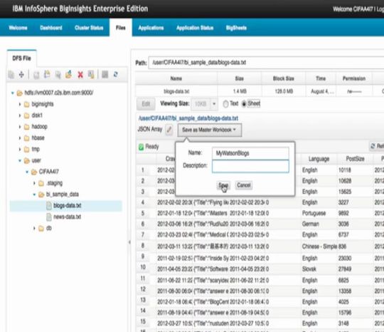This screenshot has height=332, width=384.
Task: Click the 1.4 MB size cell
Action: pos(240,91)
